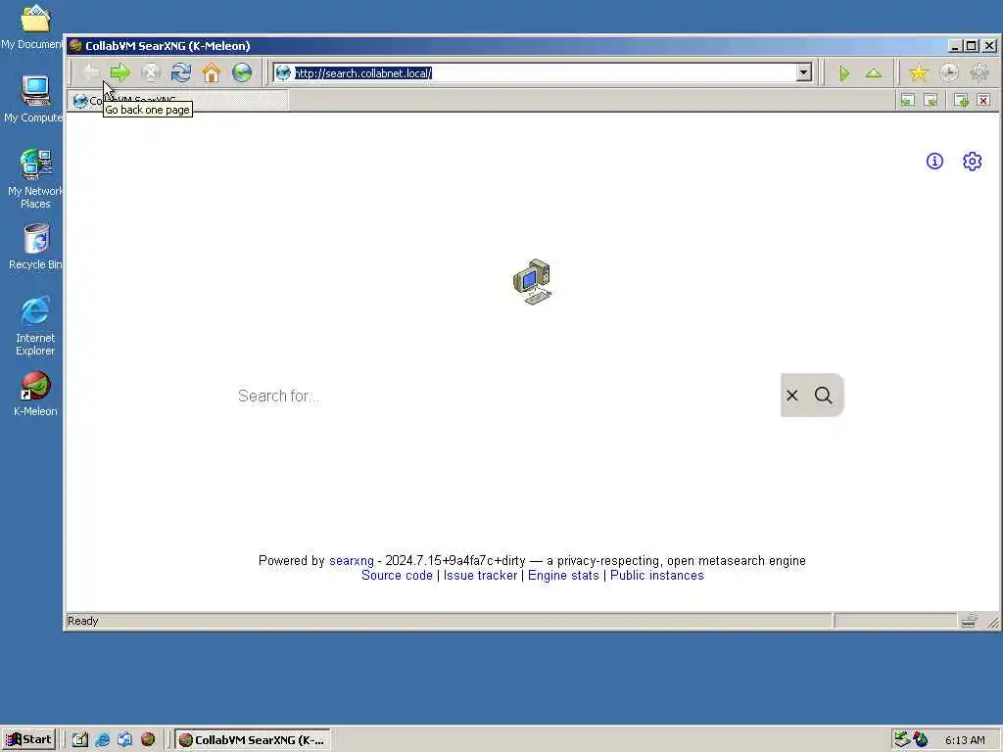Launch Outlook Express from quick launch
The image size is (1003, 752).
pyautogui.click(x=124, y=740)
